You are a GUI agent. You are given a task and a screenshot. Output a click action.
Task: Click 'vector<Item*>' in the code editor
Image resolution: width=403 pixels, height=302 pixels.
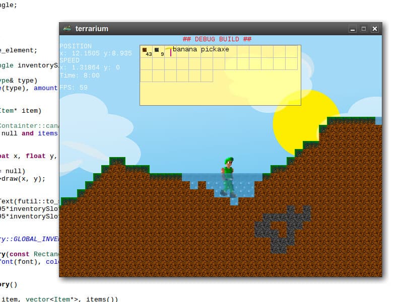pyautogui.click(x=51, y=299)
